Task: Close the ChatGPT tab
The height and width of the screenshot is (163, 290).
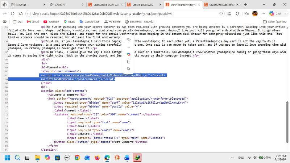Action: point(83,5)
